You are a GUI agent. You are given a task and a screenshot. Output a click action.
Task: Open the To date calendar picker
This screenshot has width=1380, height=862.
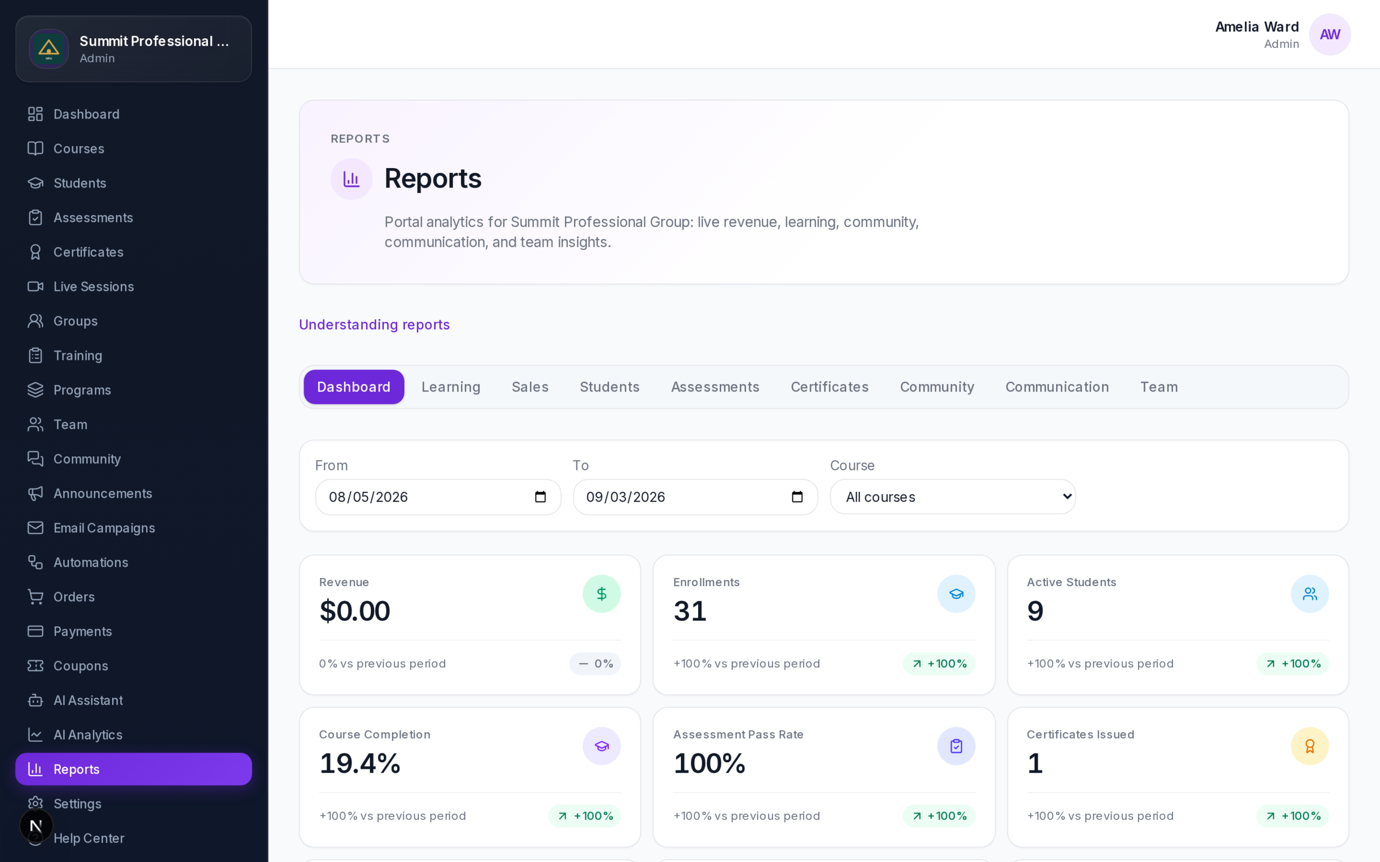click(797, 497)
